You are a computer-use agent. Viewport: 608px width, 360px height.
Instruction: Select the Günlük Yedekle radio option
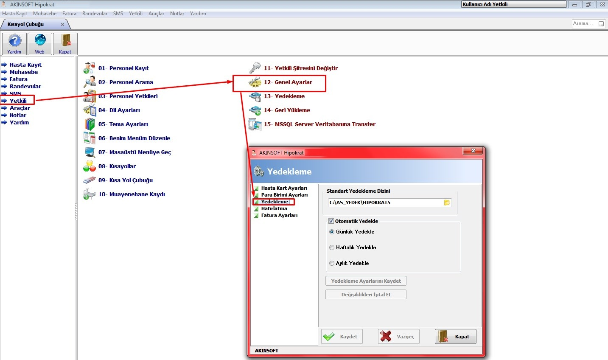(x=332, y=232)
